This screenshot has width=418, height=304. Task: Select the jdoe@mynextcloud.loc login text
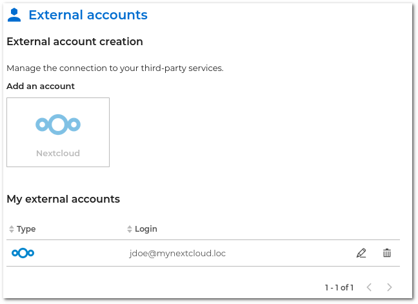click(x=177, y=254)
